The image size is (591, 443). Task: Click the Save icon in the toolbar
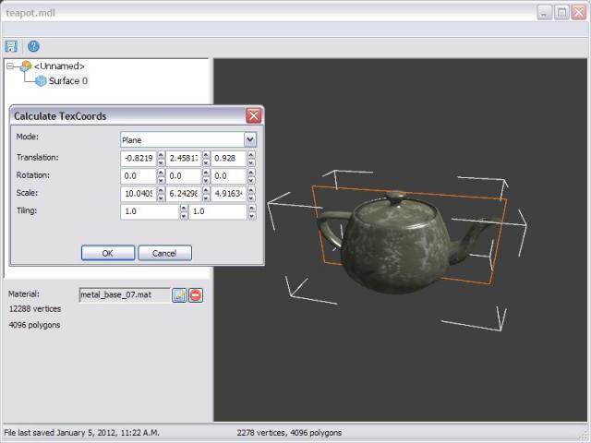point(11,46)
